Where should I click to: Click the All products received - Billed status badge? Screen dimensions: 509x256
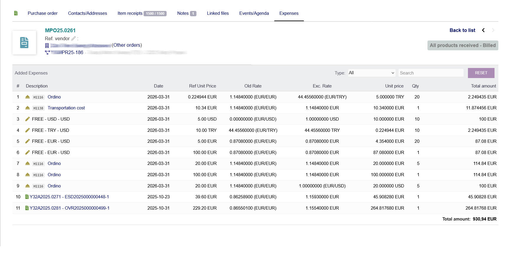tap(462, 46)
